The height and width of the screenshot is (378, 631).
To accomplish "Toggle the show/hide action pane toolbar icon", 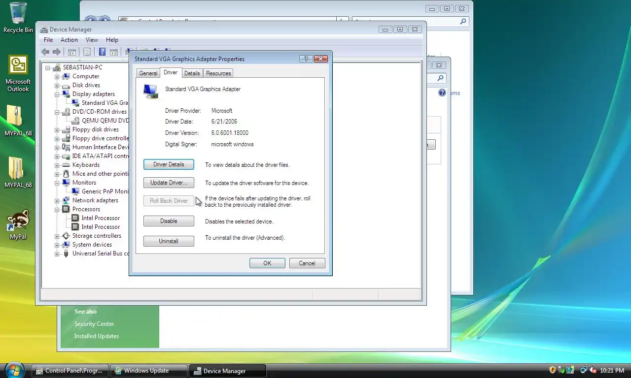I will point(113,52).
